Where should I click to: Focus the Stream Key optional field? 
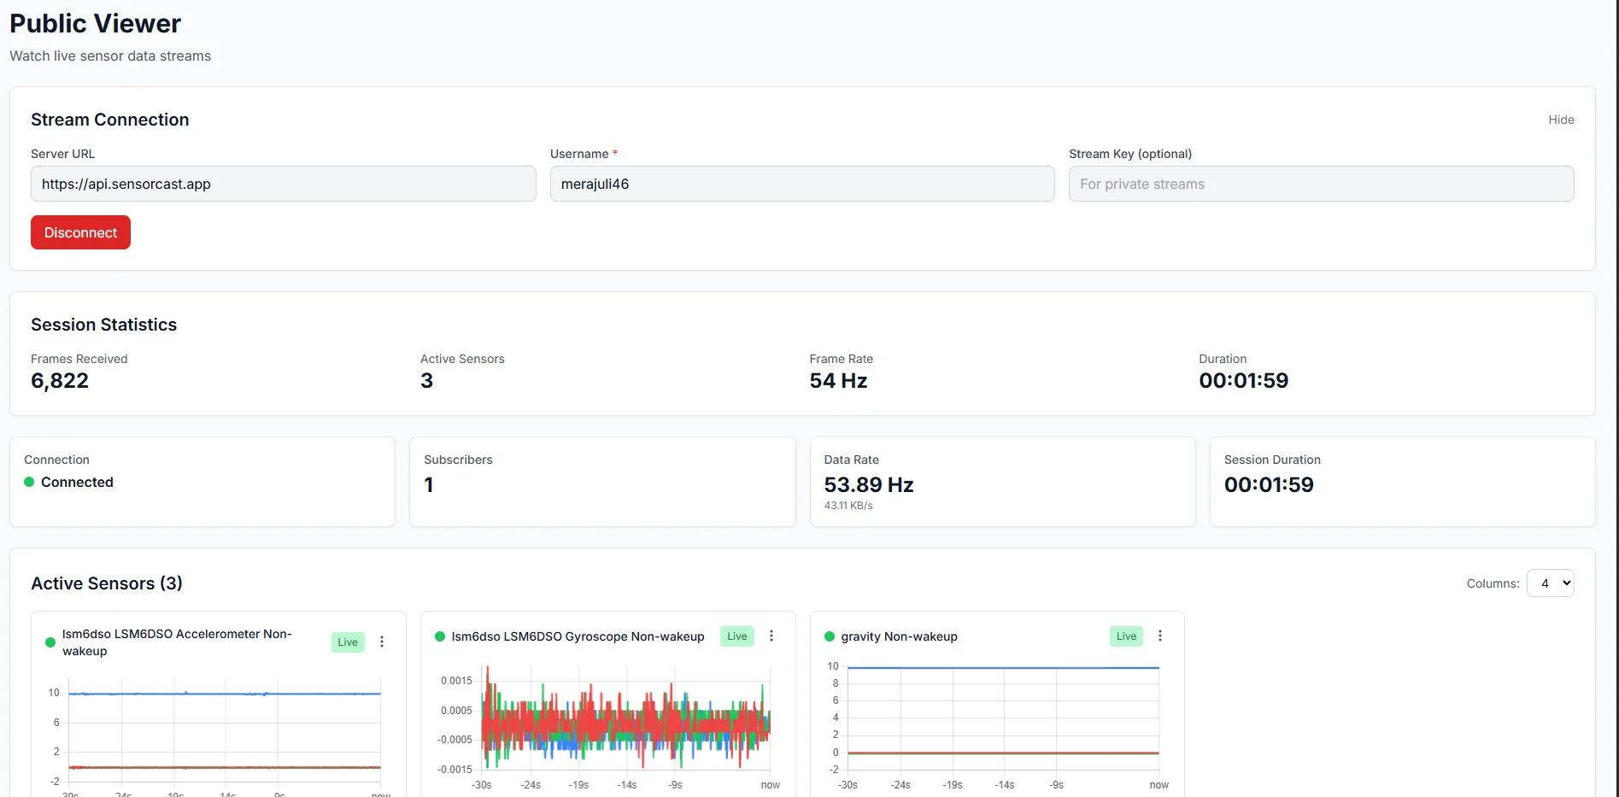[1320, 184]
